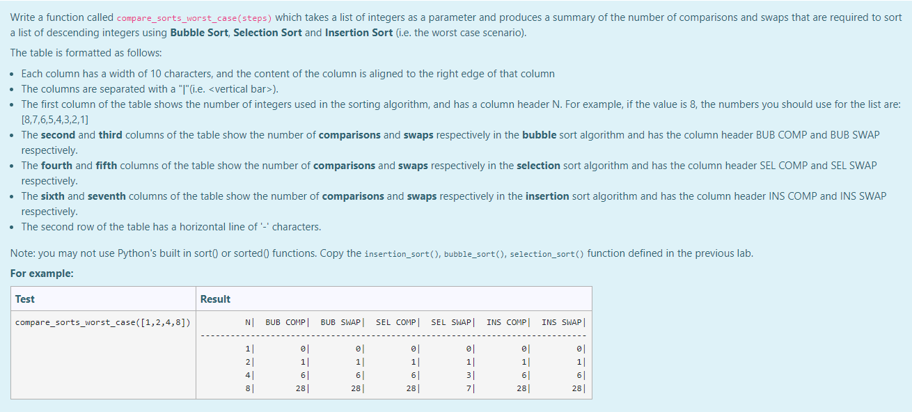The height and width of the screenshot is (412, 912).
Task: Click the bold word 'selection' in bullets
Action: [539, 165]
